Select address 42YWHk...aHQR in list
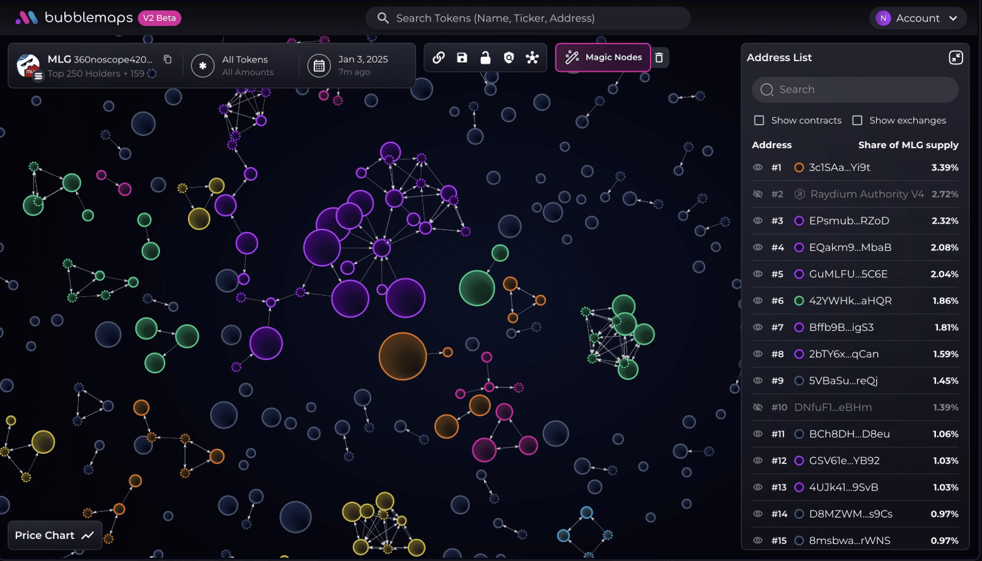Viewport: 982px width, 561px height. [850, 301]
